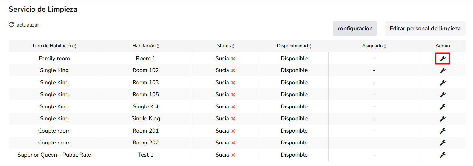Open admin wrench for Room 201
This screenshot has width=473, height=166.
442,131
